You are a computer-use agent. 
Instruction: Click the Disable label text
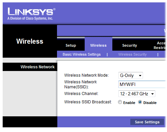coord(150,103)
